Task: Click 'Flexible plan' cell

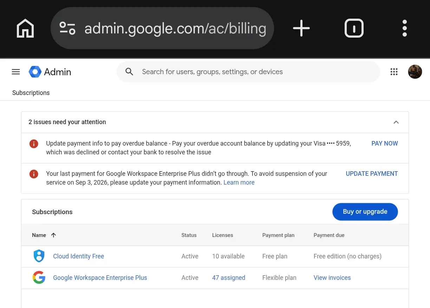Action: click(279, 278)
